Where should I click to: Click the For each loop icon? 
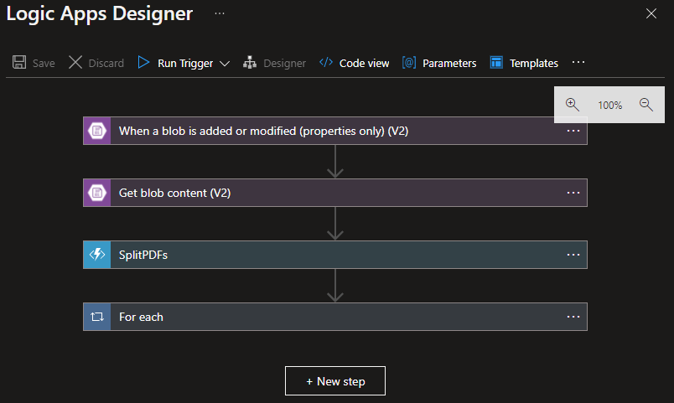[97, 317]
